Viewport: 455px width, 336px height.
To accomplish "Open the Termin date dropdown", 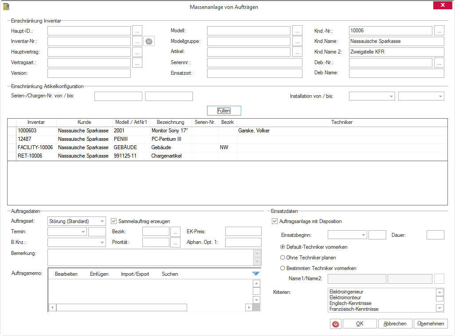I will (x=83, y=232).
